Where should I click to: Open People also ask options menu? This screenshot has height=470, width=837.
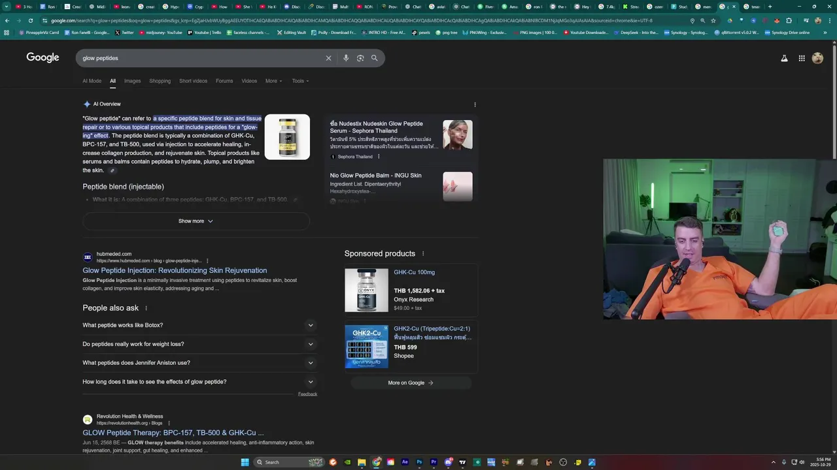tap(146, 308)
